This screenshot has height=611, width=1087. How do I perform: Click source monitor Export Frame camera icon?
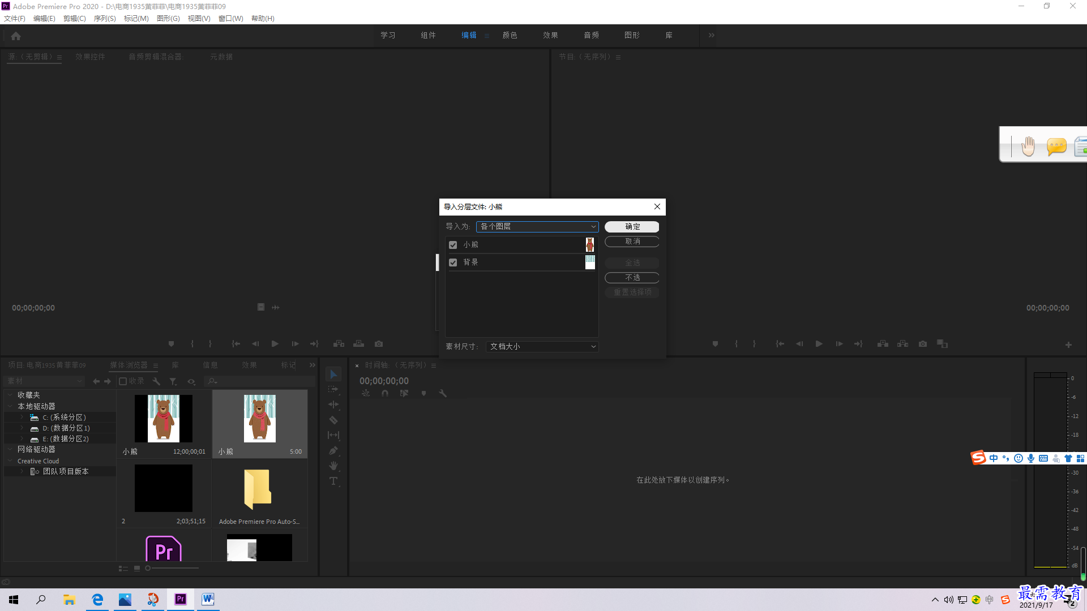pyautogui.click(x=379, y=343)
